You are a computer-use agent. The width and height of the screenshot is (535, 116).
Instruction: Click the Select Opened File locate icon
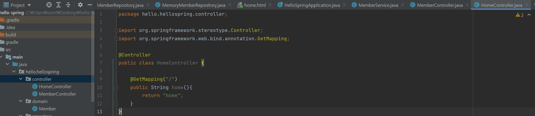click(49, 5)
